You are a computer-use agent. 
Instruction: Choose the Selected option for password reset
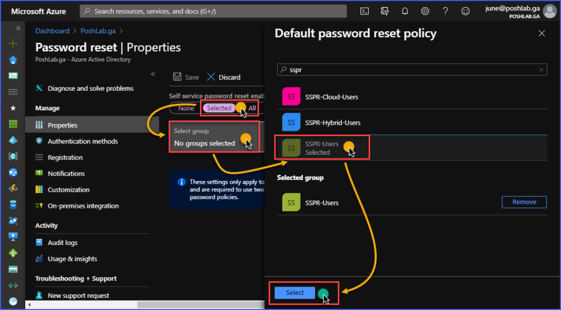coord(219,108)
